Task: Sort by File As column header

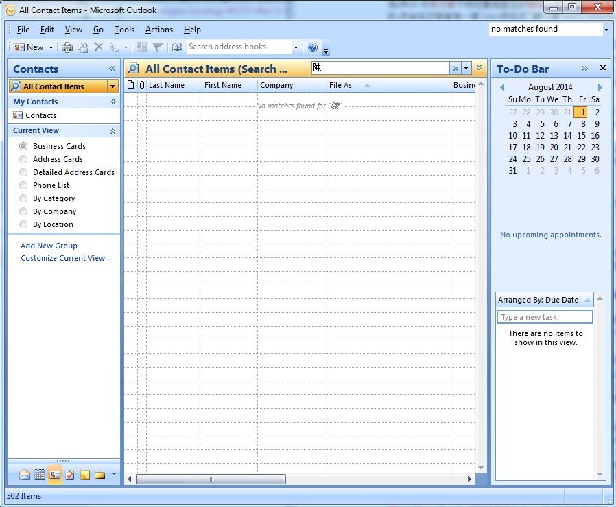Action: click(389, 85)
